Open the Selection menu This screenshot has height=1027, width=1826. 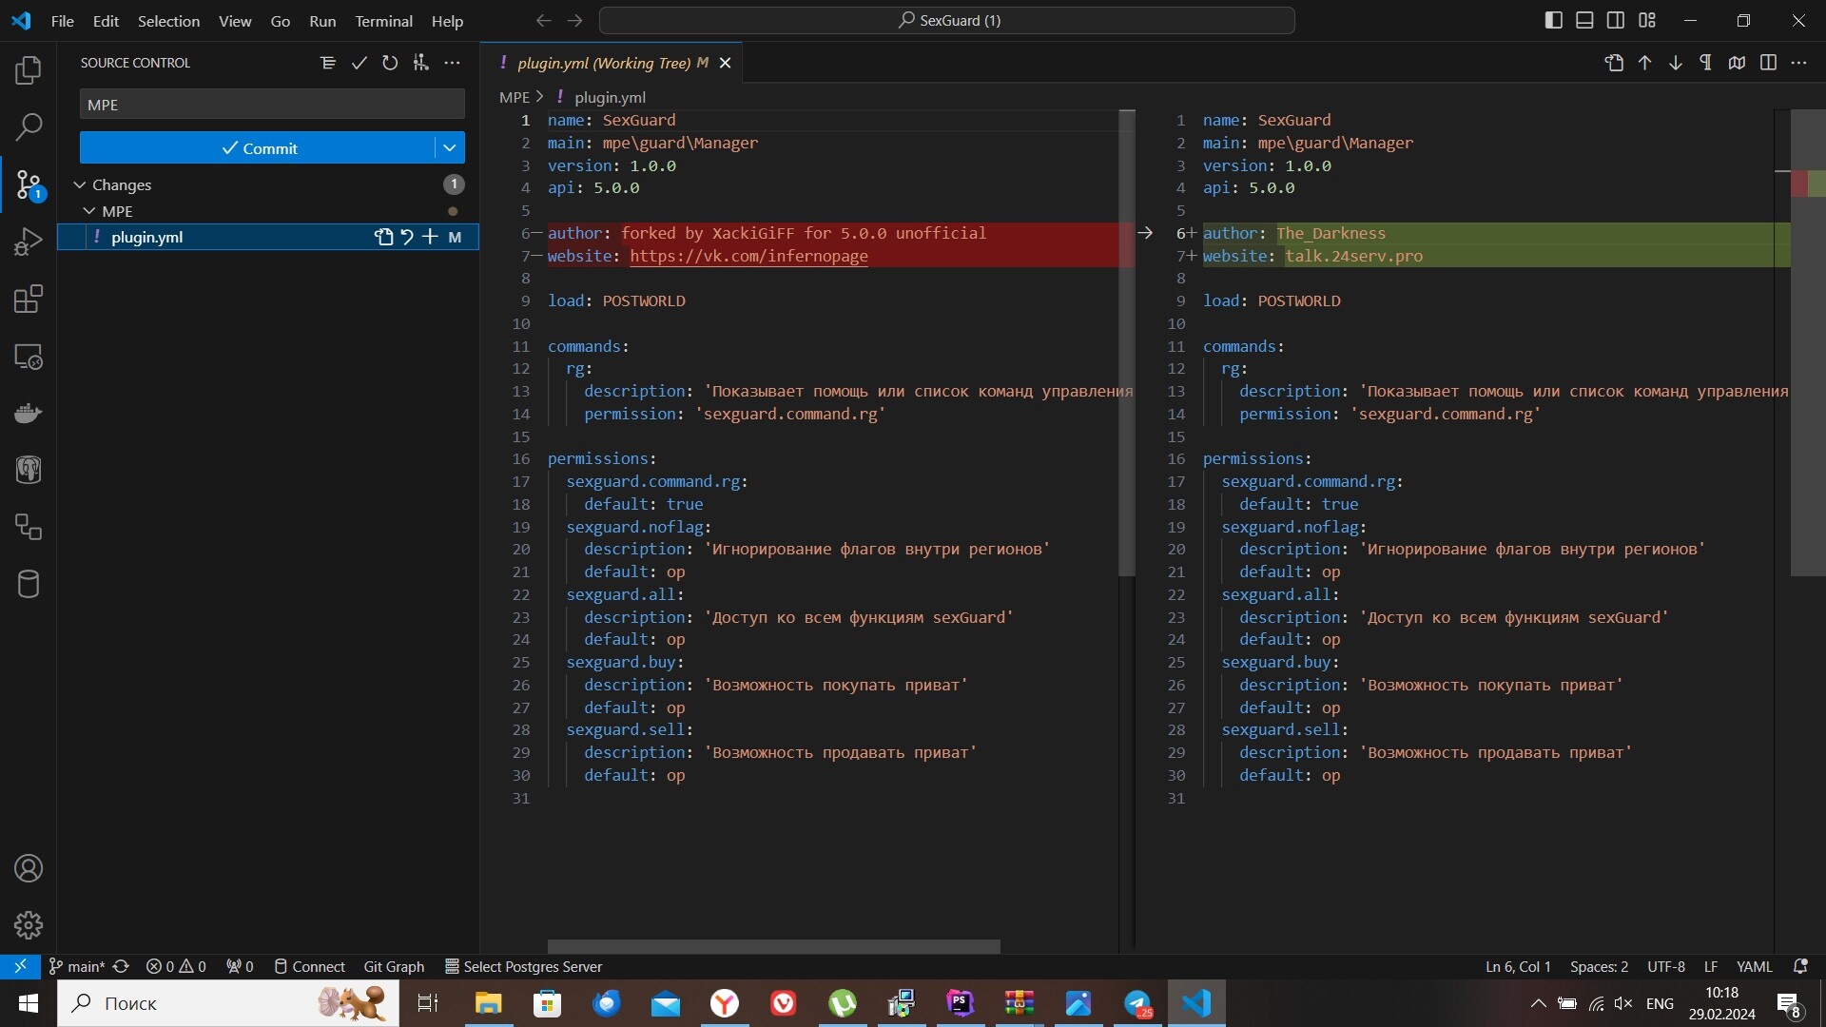click(x=168, y=21)
